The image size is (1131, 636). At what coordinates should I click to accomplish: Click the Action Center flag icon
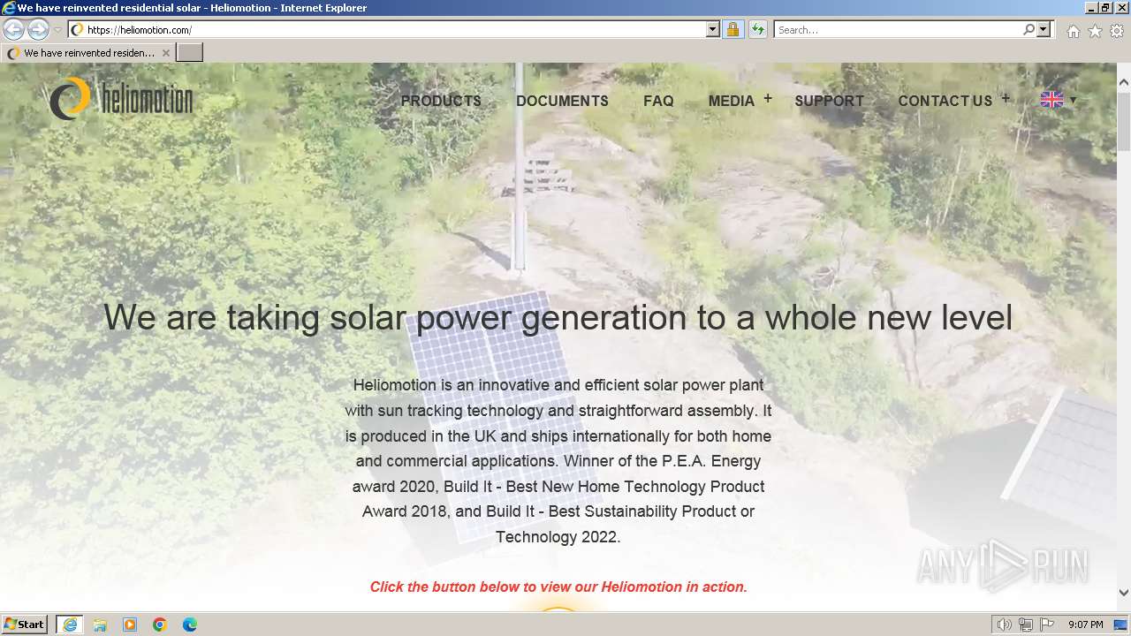[1047, 625]
